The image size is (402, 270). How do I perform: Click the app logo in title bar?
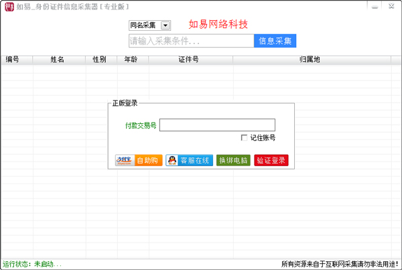[x=8, y=7]
